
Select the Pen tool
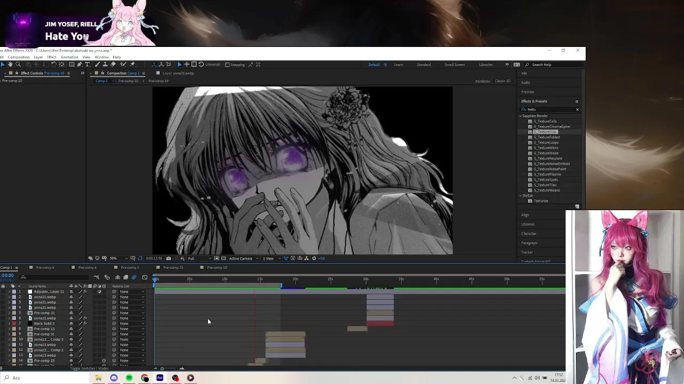point(79,64)
